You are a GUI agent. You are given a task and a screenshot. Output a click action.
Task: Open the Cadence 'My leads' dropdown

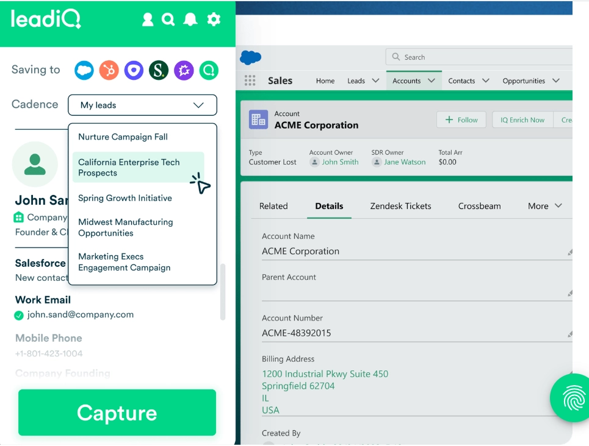142,105
